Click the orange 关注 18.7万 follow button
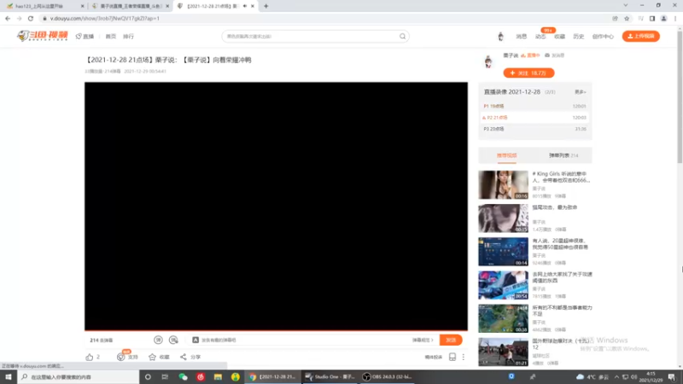The image size is (683, 384). point(528,73)
